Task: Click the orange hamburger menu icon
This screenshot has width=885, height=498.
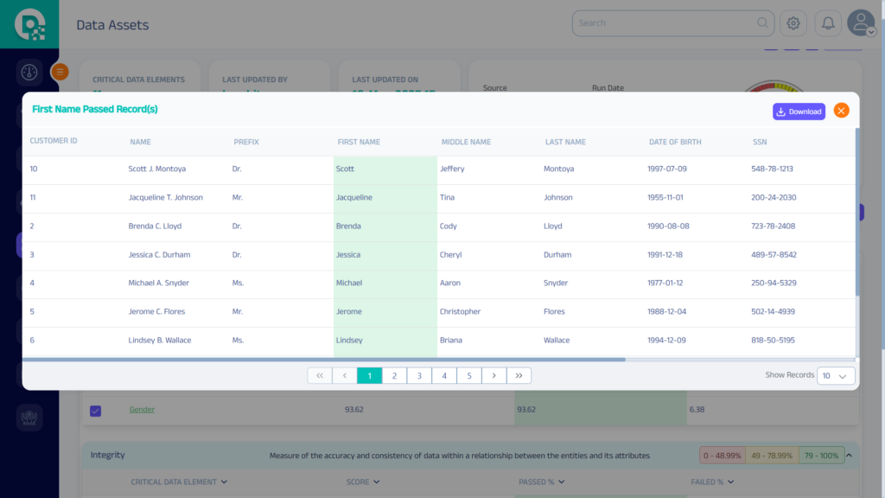Action: pos(60,73)
